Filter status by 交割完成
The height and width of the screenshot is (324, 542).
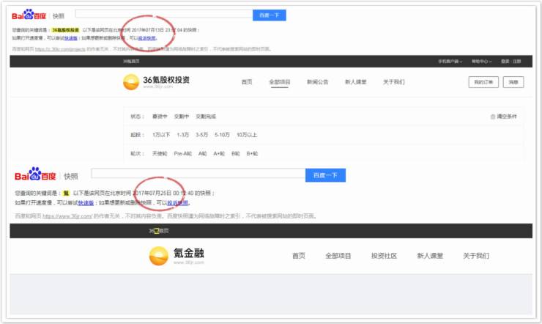[206, 117]
